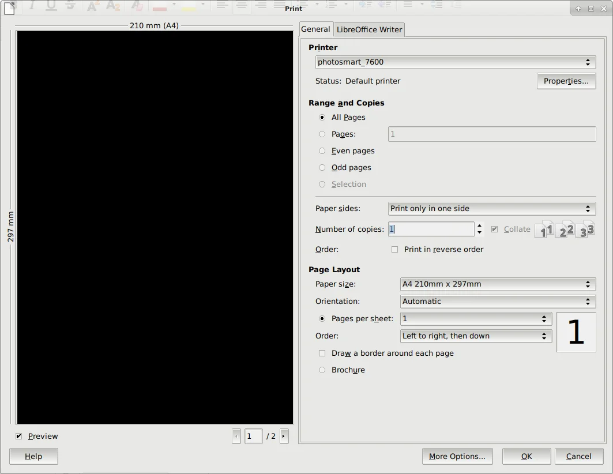Viewport: 613px width, 474px height.
Task: Cancel the Print dialog
Action: point(578,457)
